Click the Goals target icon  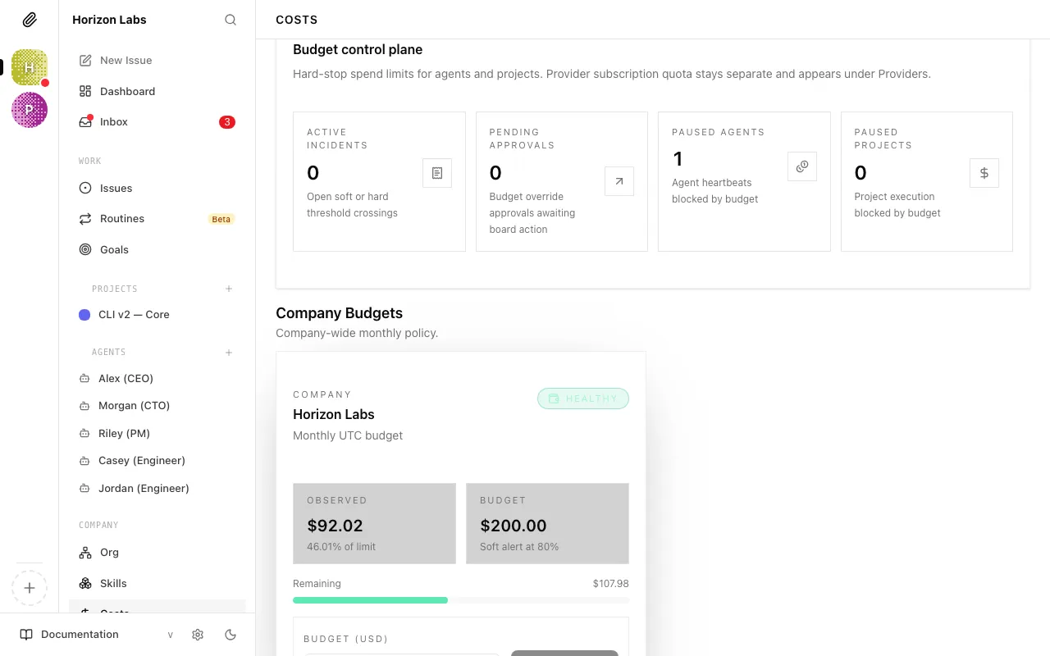click(x=85, y=249)
